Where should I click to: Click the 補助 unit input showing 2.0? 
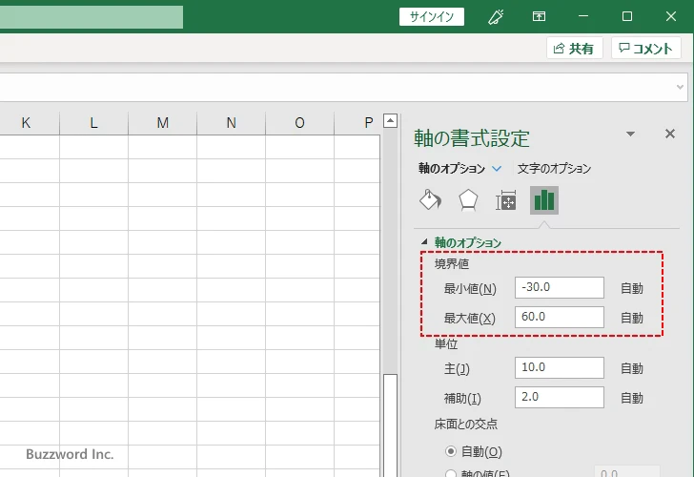click(559, 397)
